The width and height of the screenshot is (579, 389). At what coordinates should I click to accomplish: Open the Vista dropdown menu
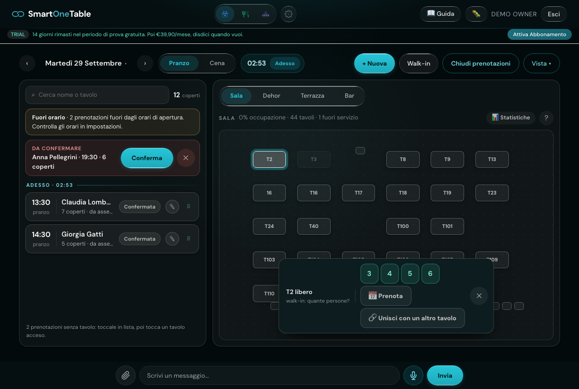[541, 63]
